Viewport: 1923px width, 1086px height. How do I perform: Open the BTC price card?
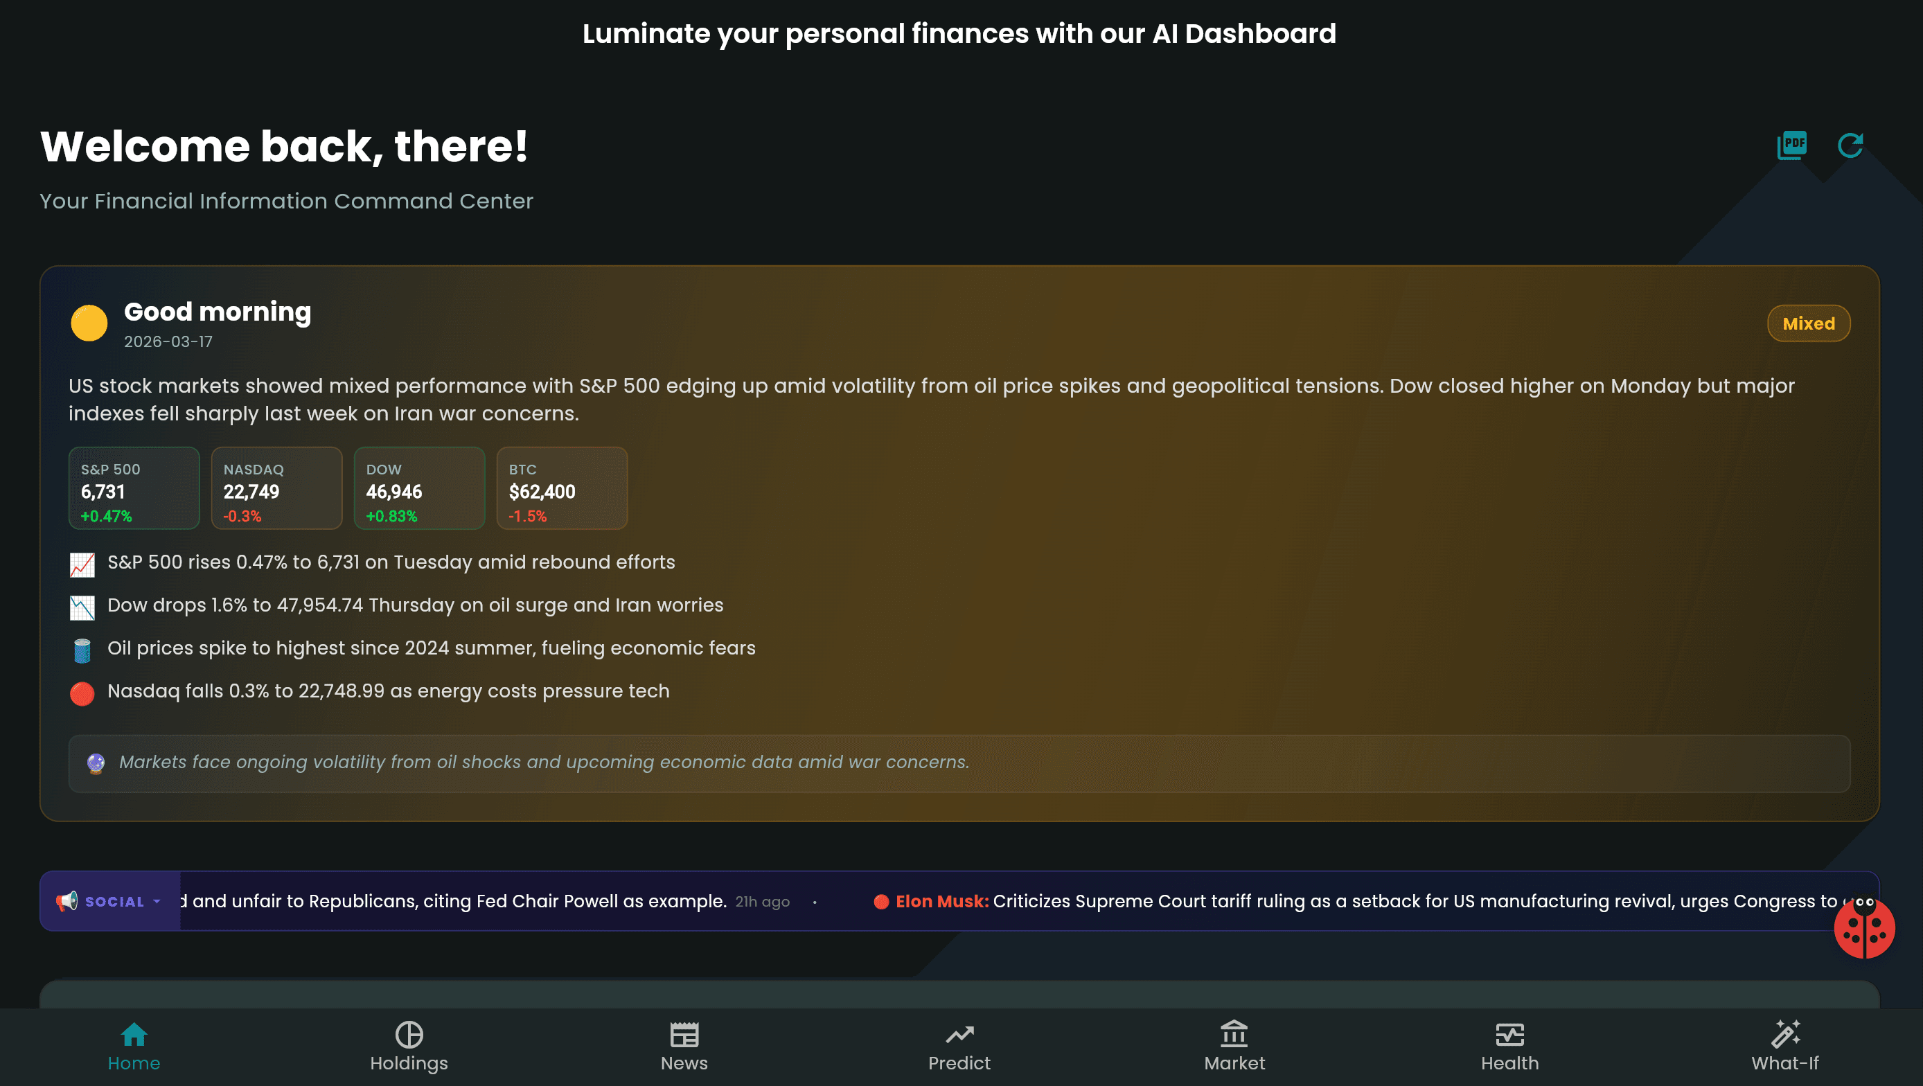(x=562, y=488)
